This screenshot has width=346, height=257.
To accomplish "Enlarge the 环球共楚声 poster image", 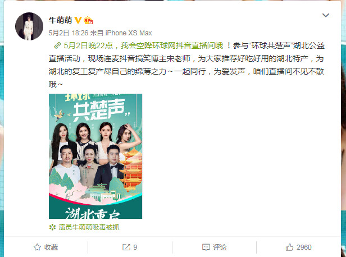I will [x=95, y=156].
